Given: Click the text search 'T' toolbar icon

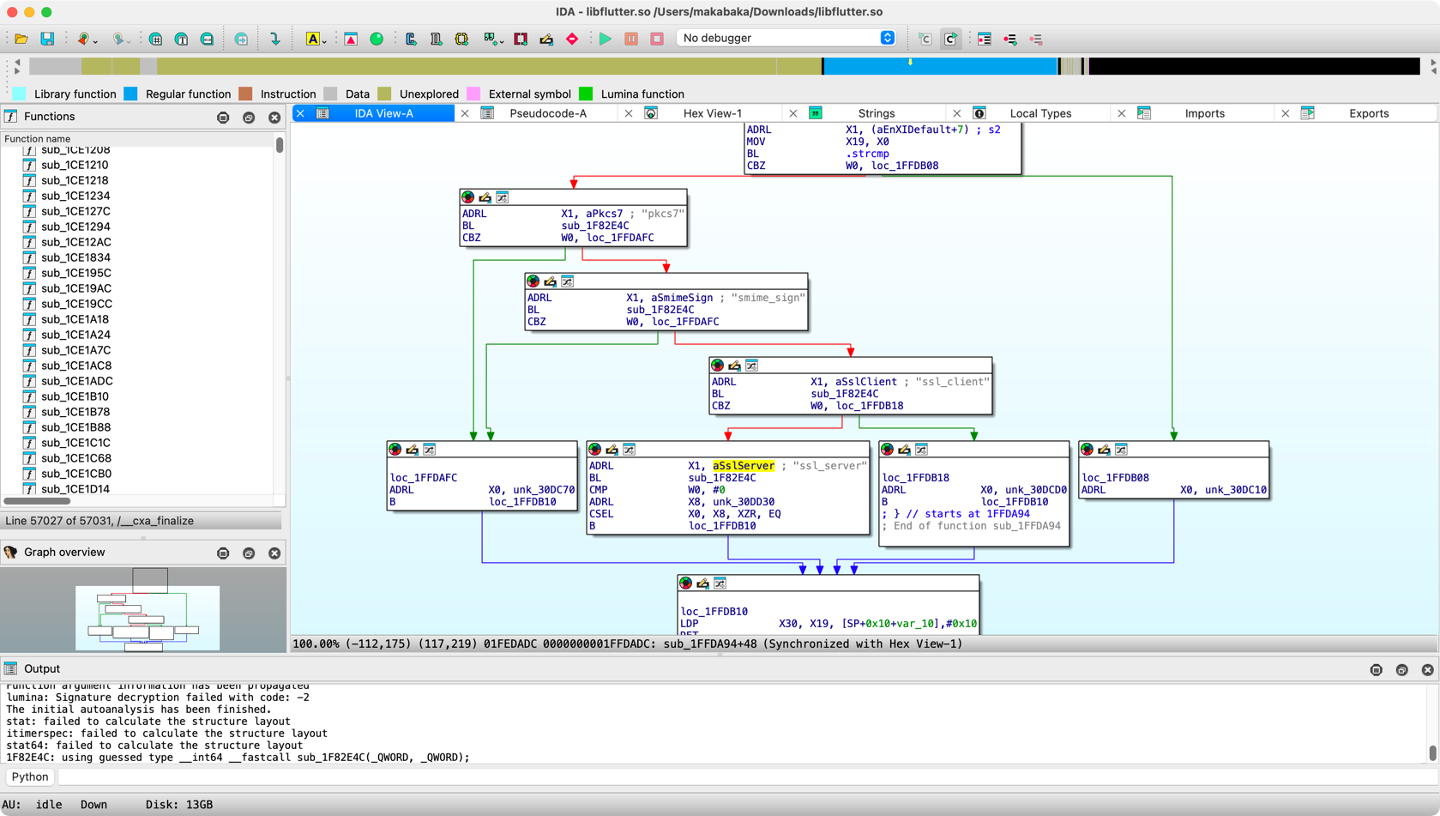Looking at the screenshot, I should (x=181, y=39).
